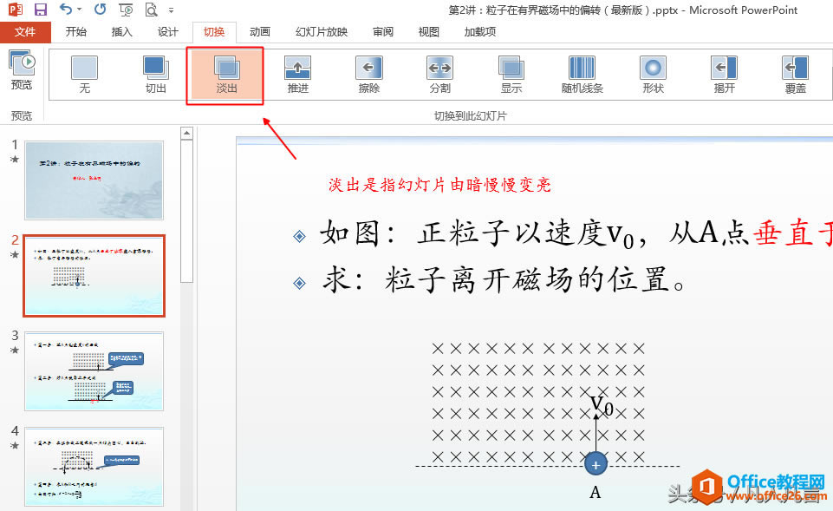Open the 加载项 ribbon tab
Image resolution: width=833 pixels, height=511 pixels.
pos(479,32)
